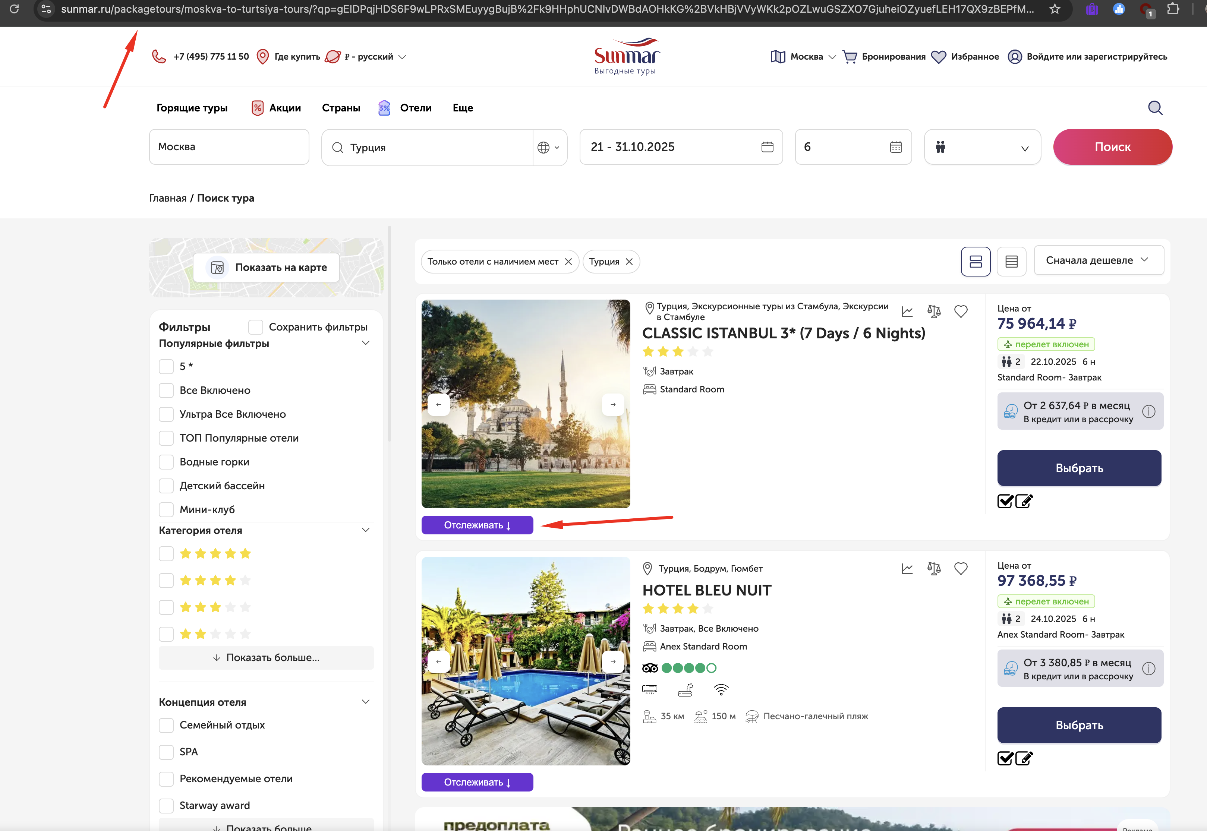Switch to compact list view icon

coord(1011,261)
